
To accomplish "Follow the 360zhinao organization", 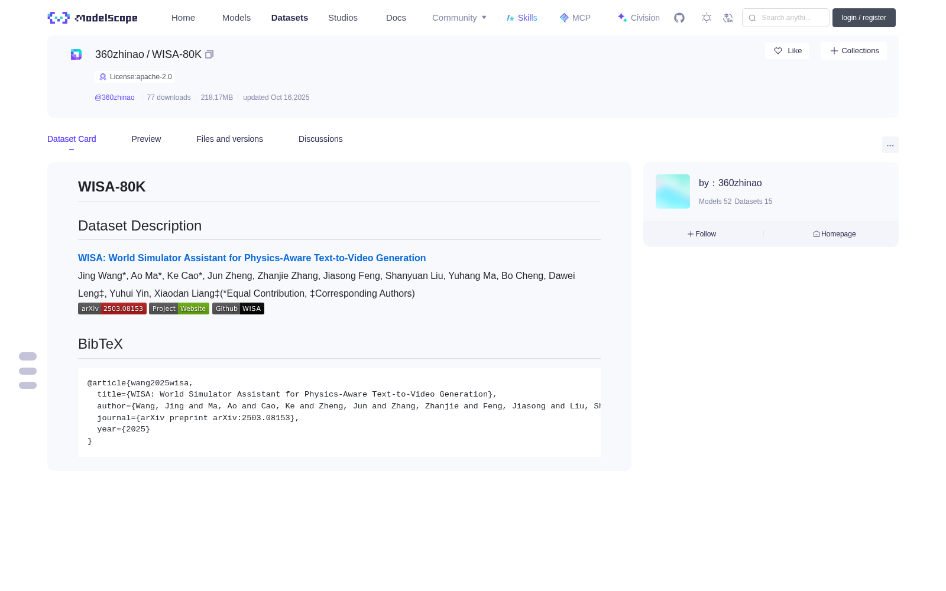I will pyautogui.click(x=702, y=234).
